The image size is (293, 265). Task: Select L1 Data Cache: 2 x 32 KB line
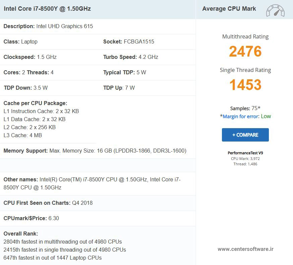point(35,119)
